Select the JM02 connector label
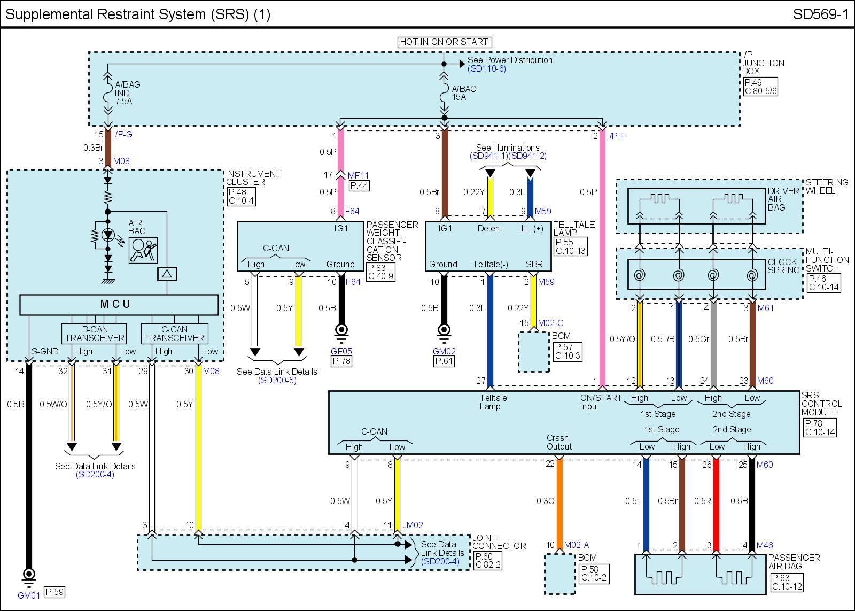Viewport: 855px width, 611px height. point(413,525)
